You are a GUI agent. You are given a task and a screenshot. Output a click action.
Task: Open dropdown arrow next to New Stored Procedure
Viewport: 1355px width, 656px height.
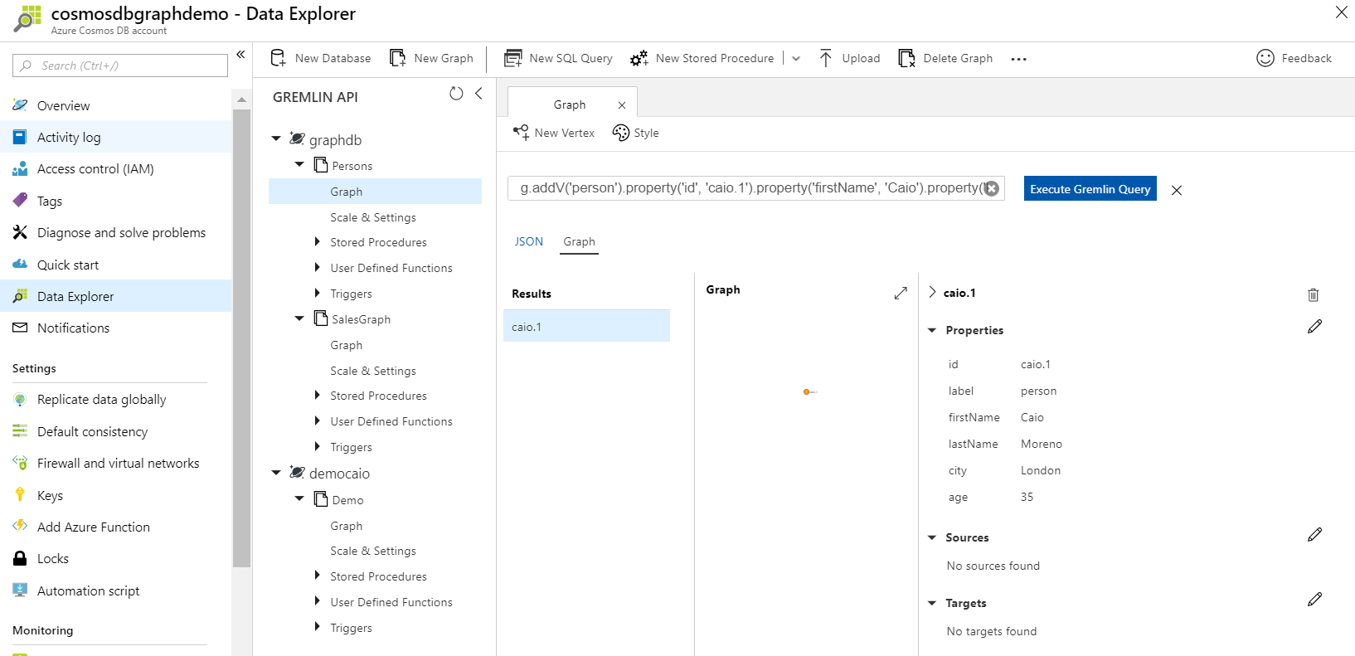[x=796, y=59]
